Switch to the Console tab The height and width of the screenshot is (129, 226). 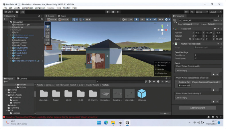(22, 78)
